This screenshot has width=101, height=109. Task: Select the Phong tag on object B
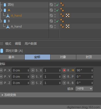62,21
